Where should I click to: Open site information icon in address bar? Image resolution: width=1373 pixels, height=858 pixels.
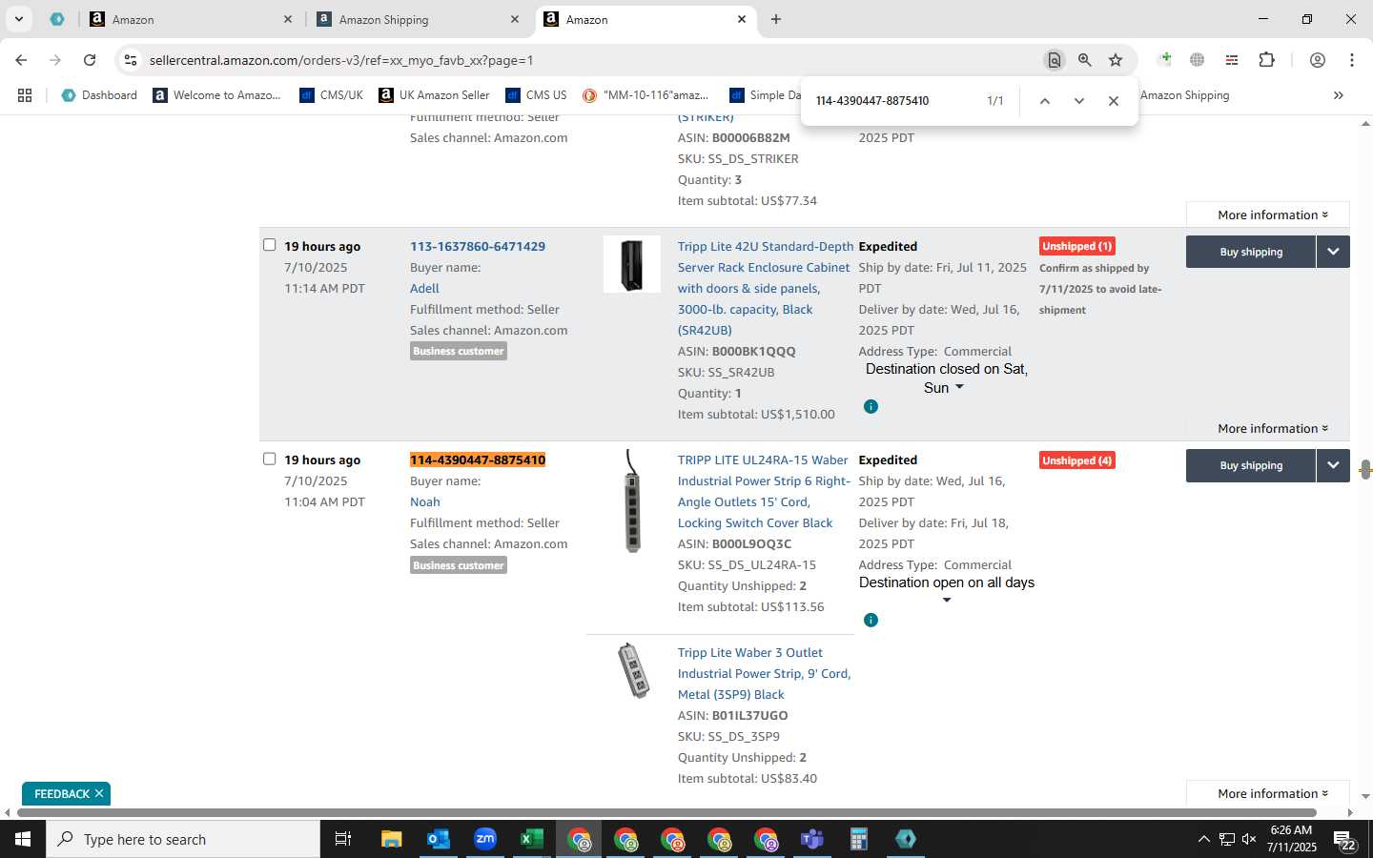[x=131, y=60]
